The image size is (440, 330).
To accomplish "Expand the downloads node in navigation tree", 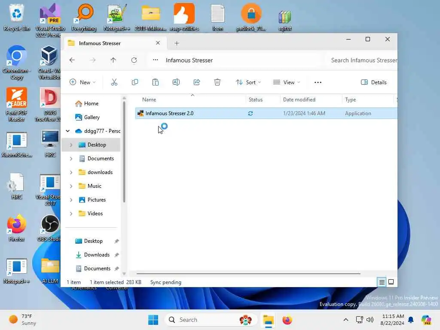I will [71, 172].
